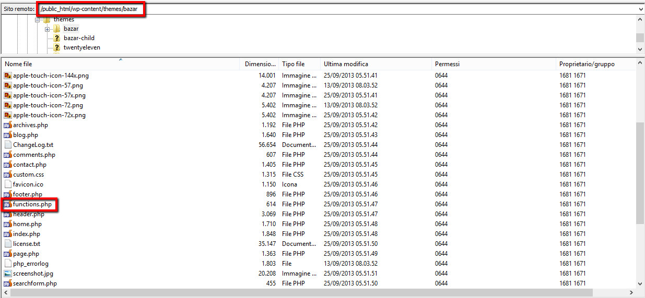
Task: Click the searchform.php PHP file icon
Action: 7,283
